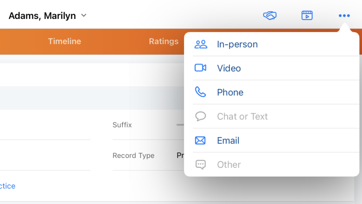Screen dimensions: 362x204
Task: Click the video camera icon
Action: (201, 68)
